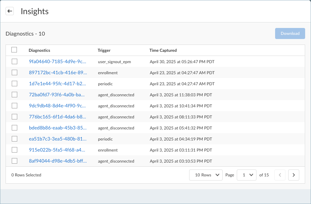Go to the next page of results
311x204 pixels.
[x=293, y=175]
